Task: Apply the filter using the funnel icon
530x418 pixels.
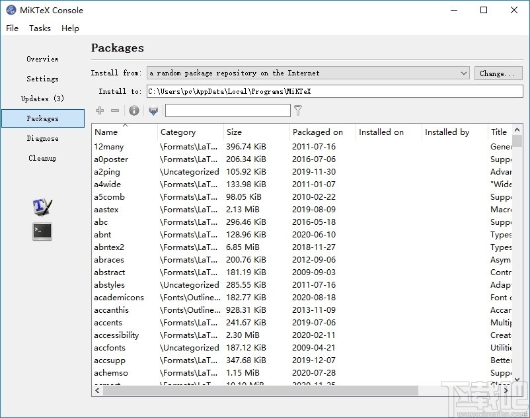Action: 298,110
